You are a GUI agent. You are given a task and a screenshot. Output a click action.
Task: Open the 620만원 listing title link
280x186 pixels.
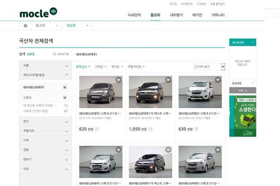tap(100, 114)
